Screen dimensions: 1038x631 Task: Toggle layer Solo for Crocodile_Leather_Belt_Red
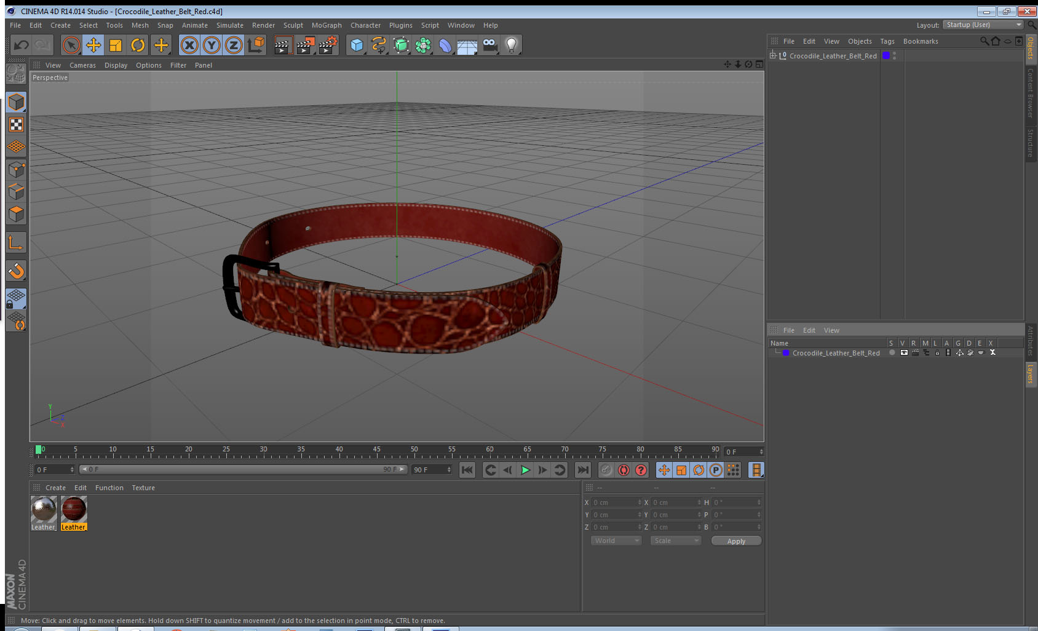(x=892, y=353)
